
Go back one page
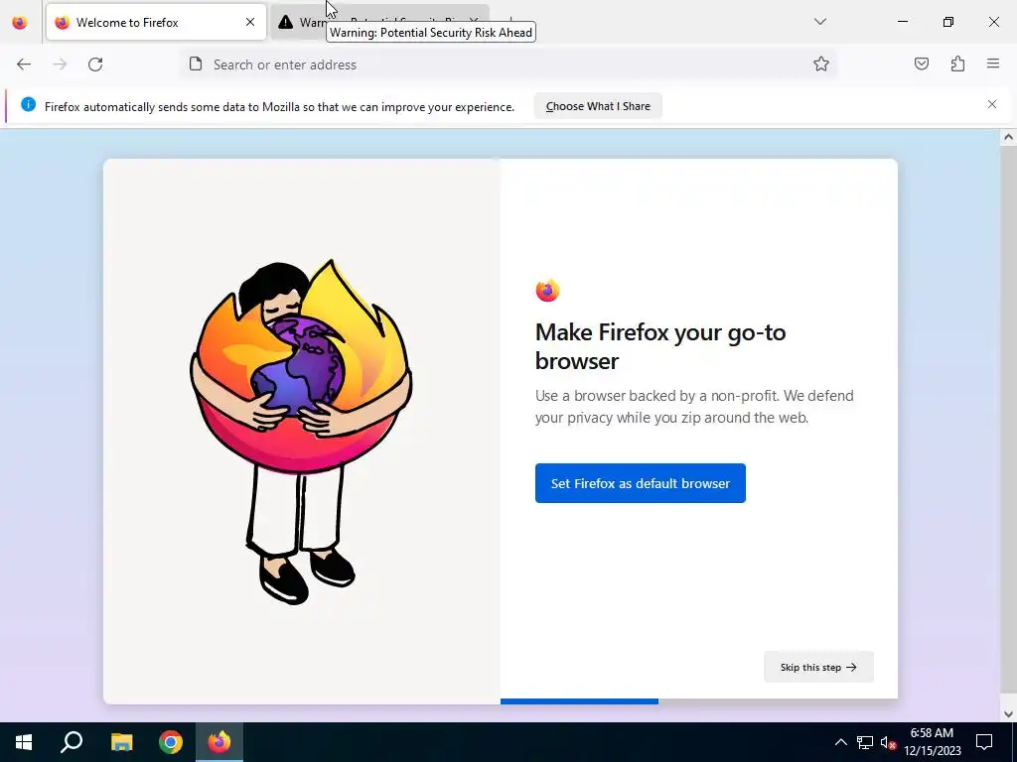[x=24, y=64]
